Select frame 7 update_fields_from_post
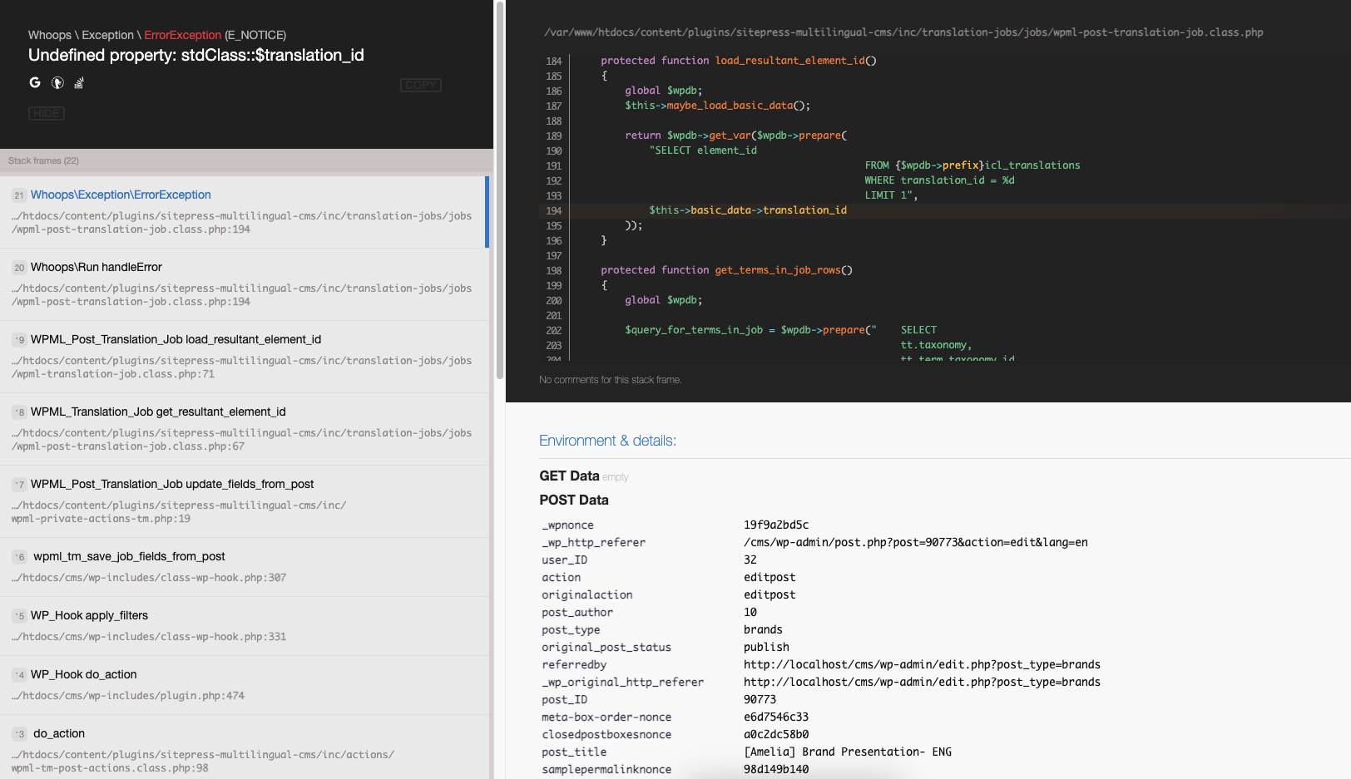Image resolution: width=1351 pixels, height=779 pixels. 243,501
